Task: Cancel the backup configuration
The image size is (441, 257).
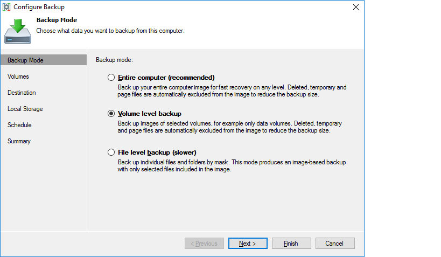Action: 335,244
